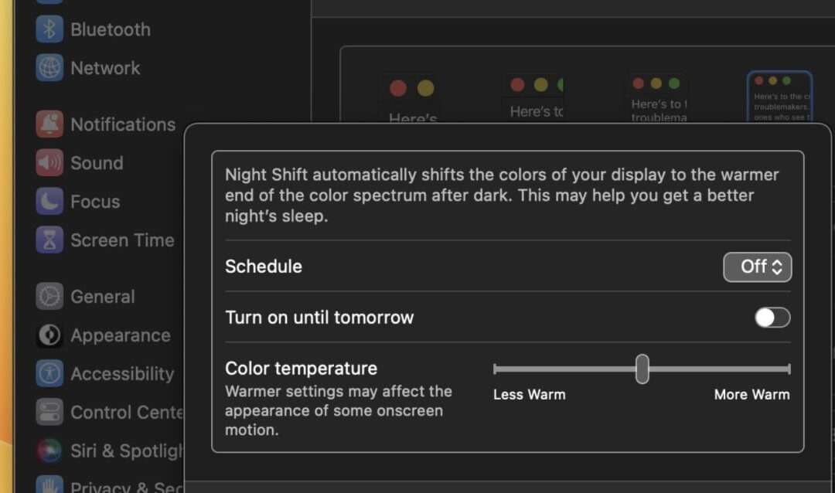This screenshot has height=493, width=835.
Task: Click the Network globe icon
Action: pyautogui.click(x=49, y=68)
